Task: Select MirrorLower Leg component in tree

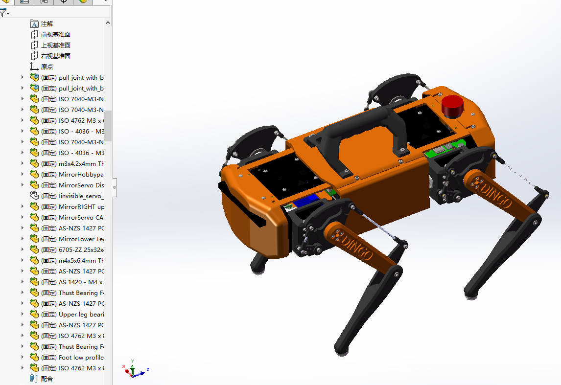Action: tap(81, 239)
